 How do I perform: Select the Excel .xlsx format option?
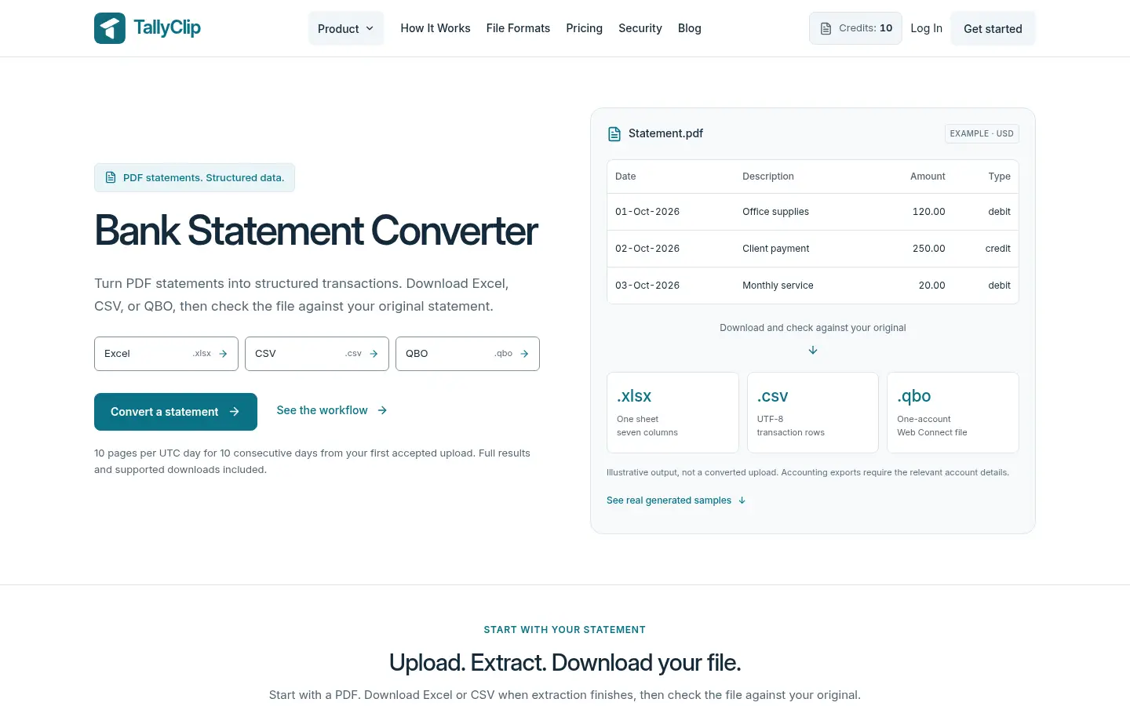tap(166, 354)
